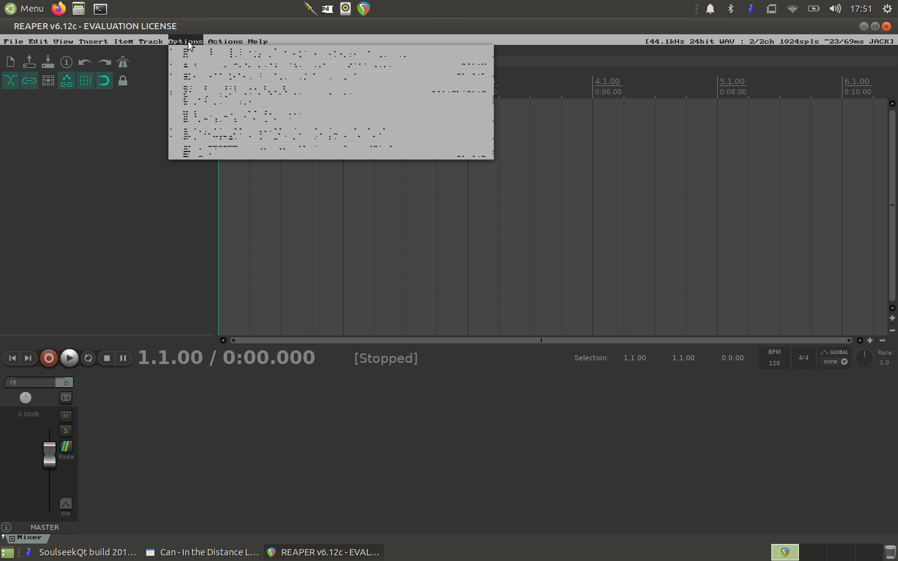898x561 pixels.
Task: Open the View menu
Action: point(63,41)
